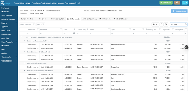Click the Create Draft button
This screenshot has height=91, width=189.
(166, 3)
